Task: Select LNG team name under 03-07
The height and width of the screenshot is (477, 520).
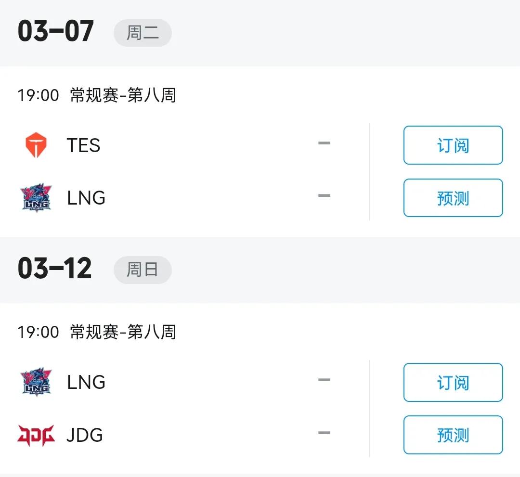Action: click(x=86, y=198)
